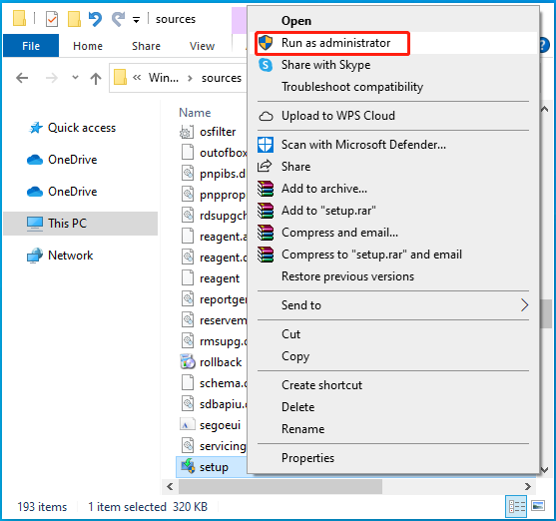556x521 pixels.
Task: Go up one folder level
Action: pos(96,78)
